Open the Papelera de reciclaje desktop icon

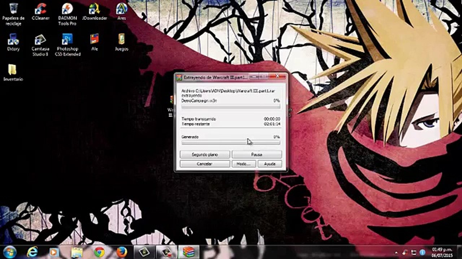(13, 14)
